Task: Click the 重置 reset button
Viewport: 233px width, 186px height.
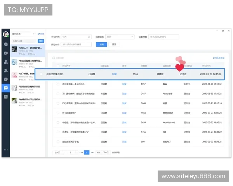Action: [x=114, y=45]
